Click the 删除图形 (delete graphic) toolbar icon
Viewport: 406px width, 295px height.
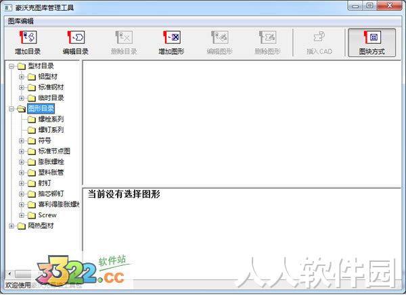point(267,43)
